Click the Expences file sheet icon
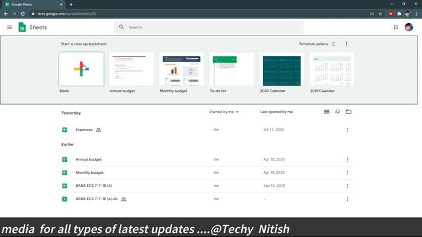 click(65, 130)
